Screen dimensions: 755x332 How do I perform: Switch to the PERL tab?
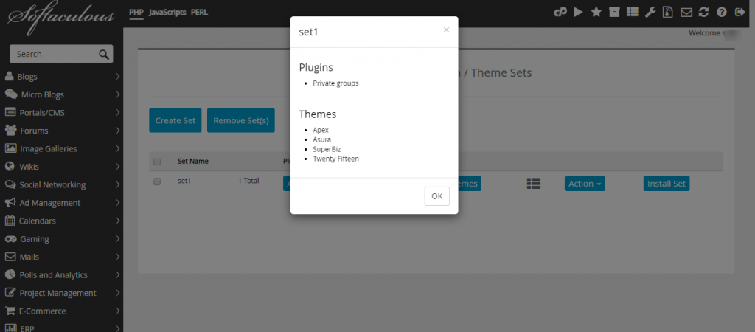pyautogui.click(x=199, y=13)
